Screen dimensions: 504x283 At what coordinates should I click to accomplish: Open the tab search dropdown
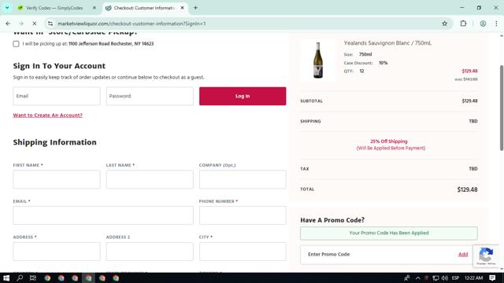click(x=7, y=8)
